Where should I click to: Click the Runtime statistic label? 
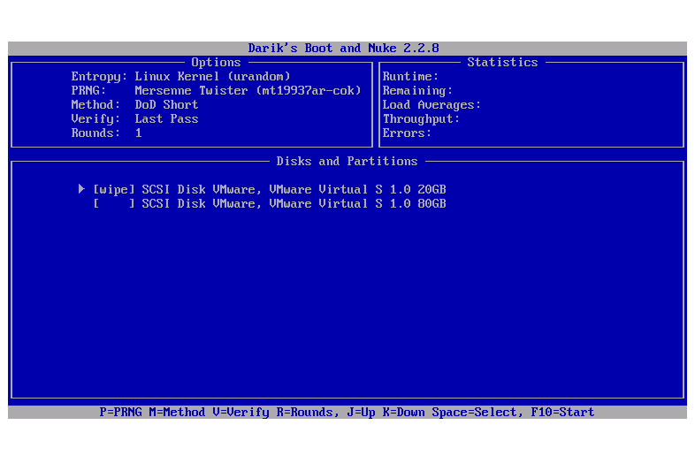411,76
